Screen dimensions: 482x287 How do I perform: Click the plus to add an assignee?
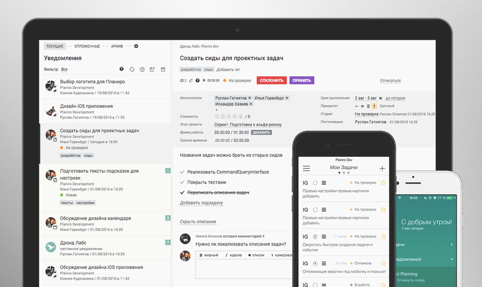click(x=216, y=110)
